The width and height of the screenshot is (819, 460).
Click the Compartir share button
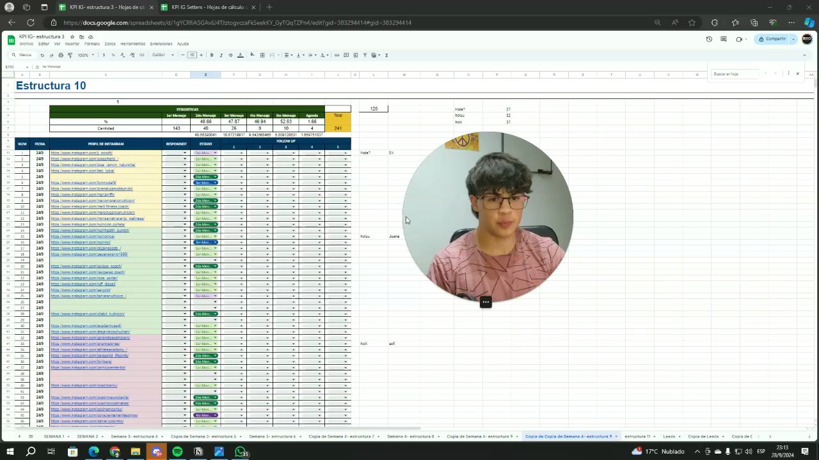(772, 39)
